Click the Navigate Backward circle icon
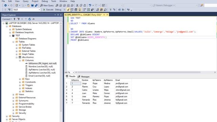 pyautogui.click(x=5, y=5)
